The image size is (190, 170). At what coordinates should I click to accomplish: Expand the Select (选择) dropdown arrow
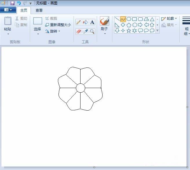[x=38, y=34]
